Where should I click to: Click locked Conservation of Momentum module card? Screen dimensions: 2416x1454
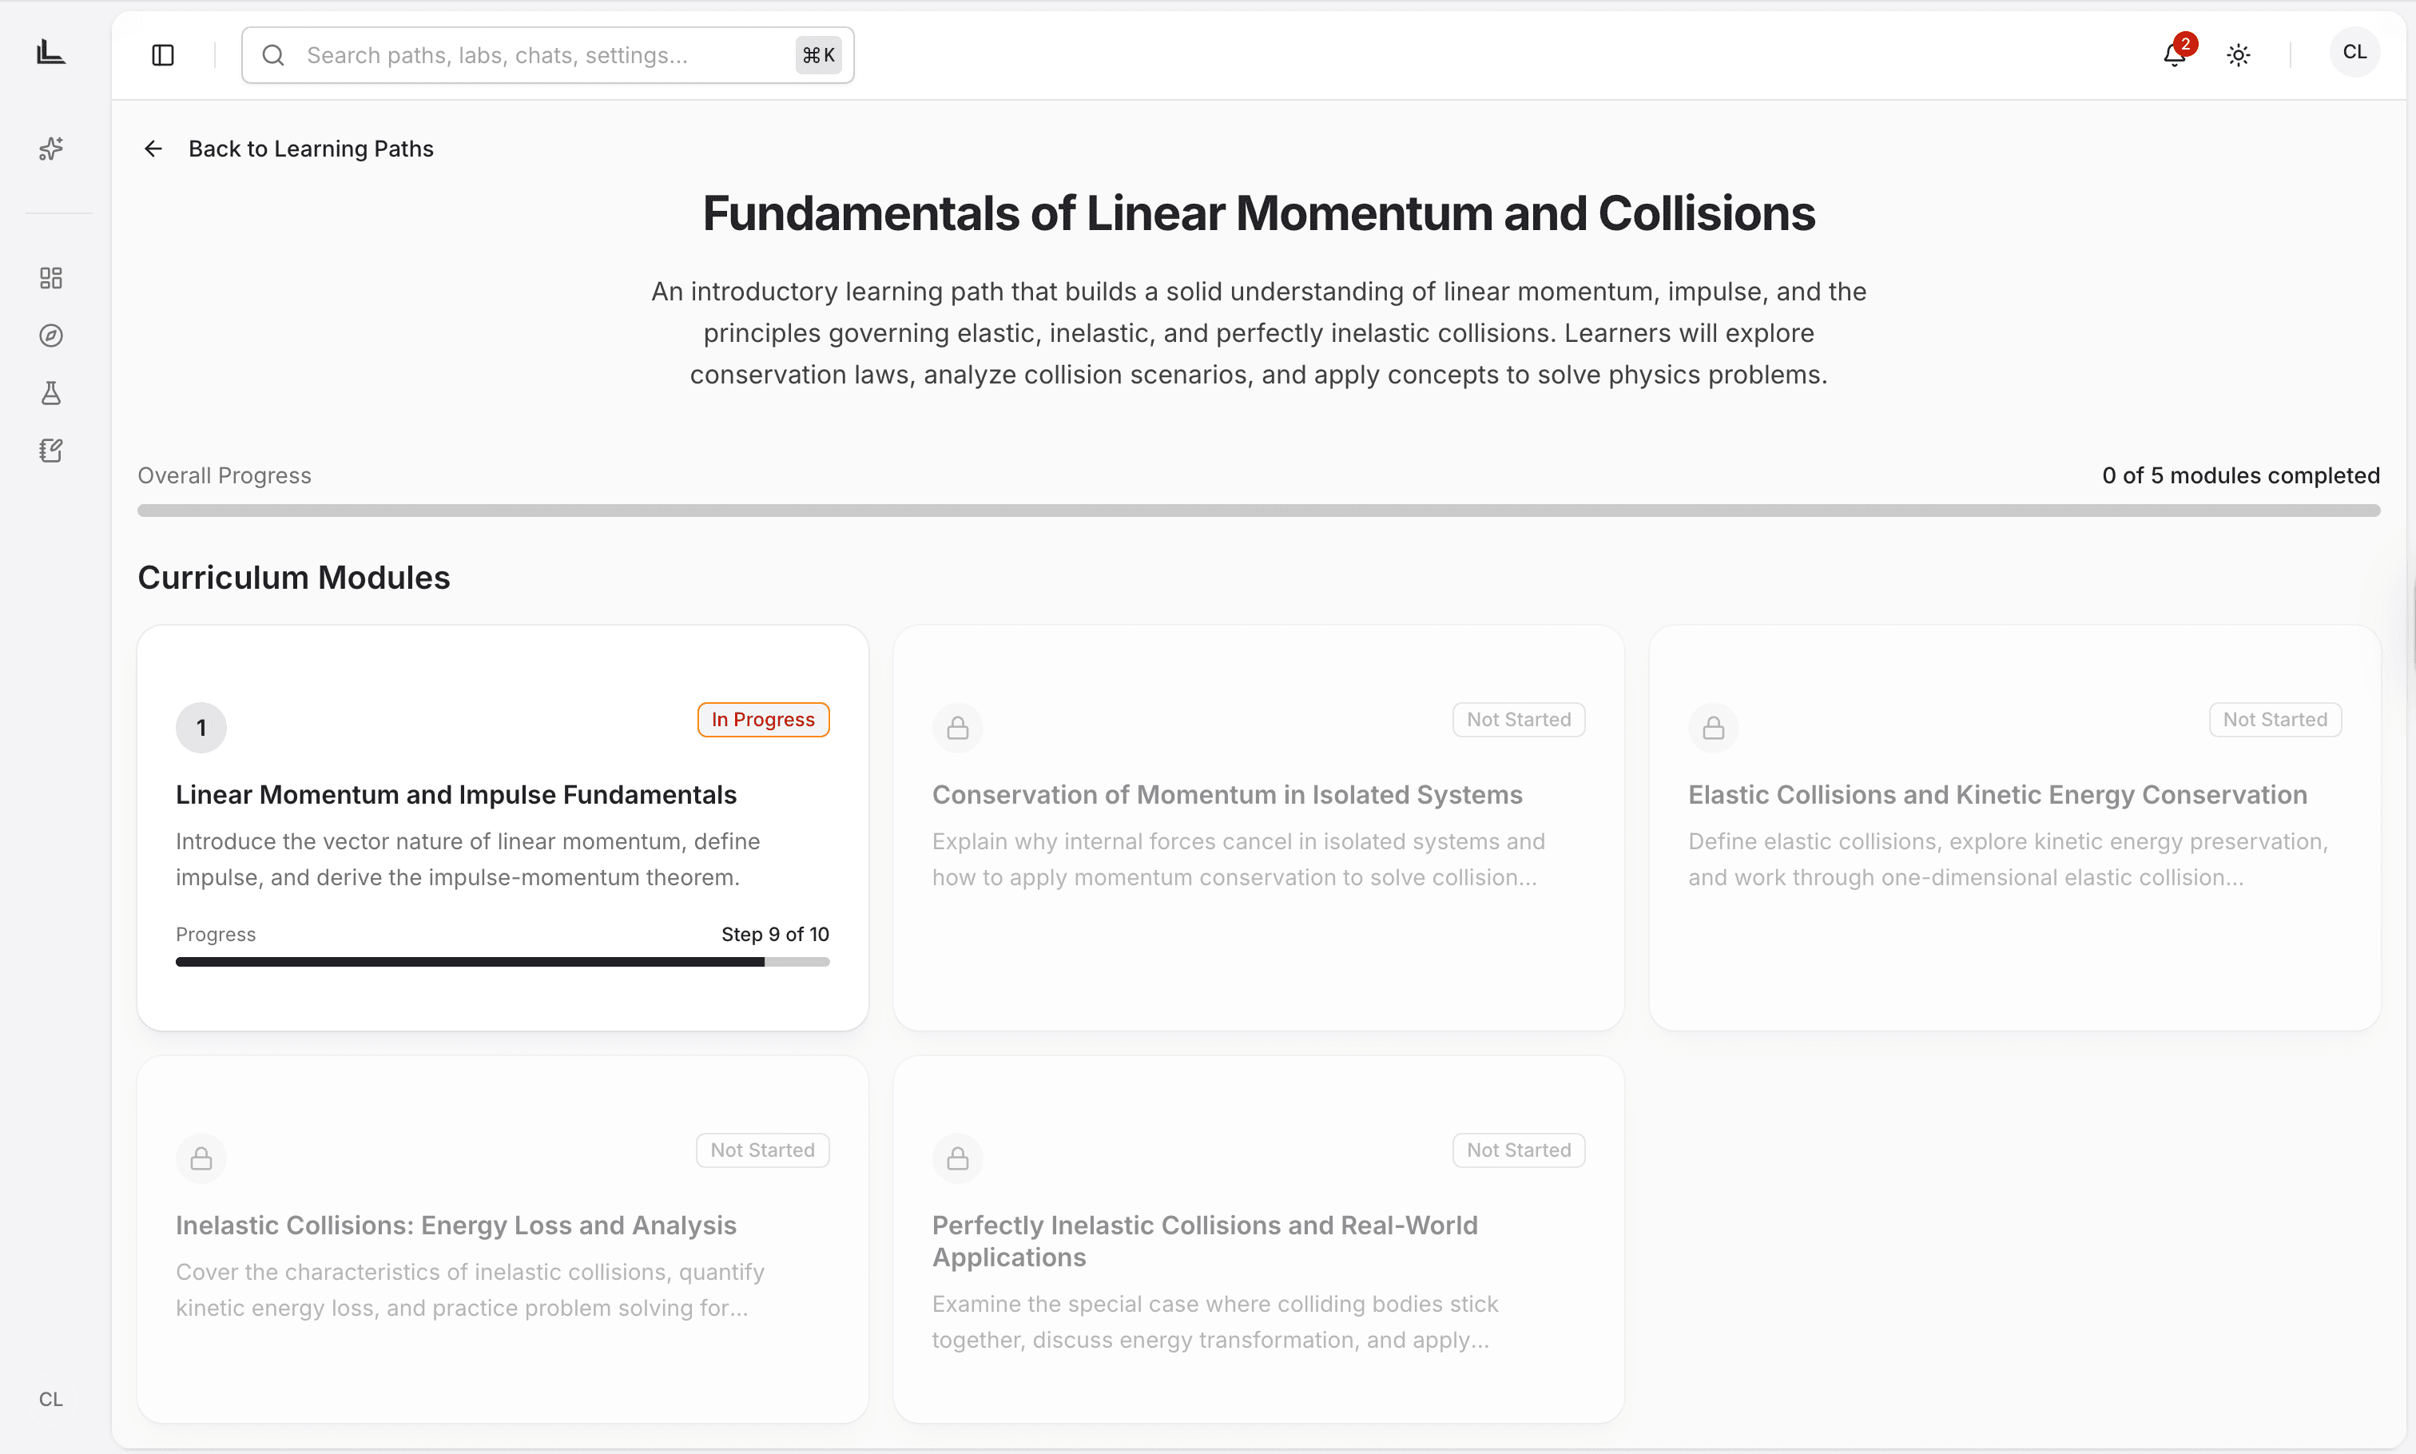[x=1258, y=828]
